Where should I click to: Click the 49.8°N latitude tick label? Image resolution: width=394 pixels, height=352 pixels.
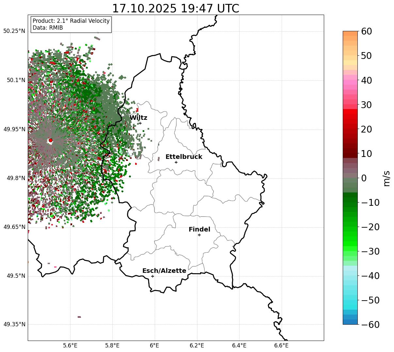point(16,178)
